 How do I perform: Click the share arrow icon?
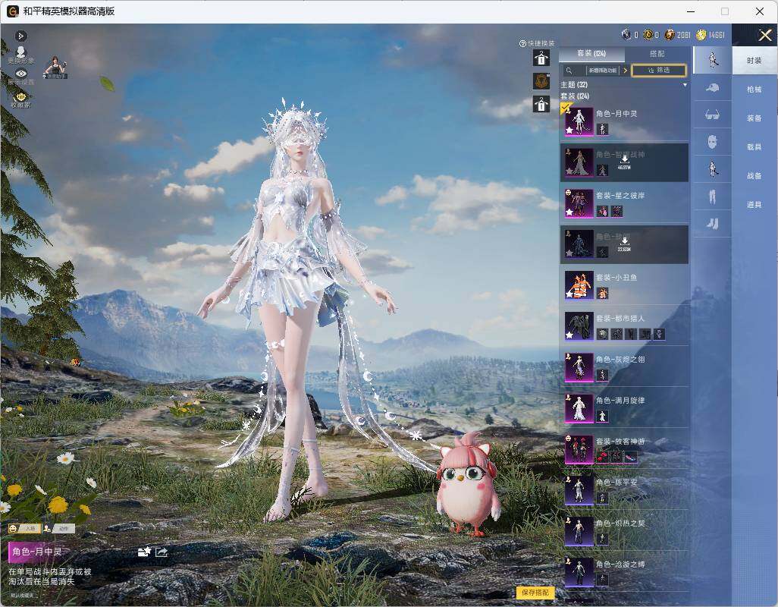click(x=162, y=552)
